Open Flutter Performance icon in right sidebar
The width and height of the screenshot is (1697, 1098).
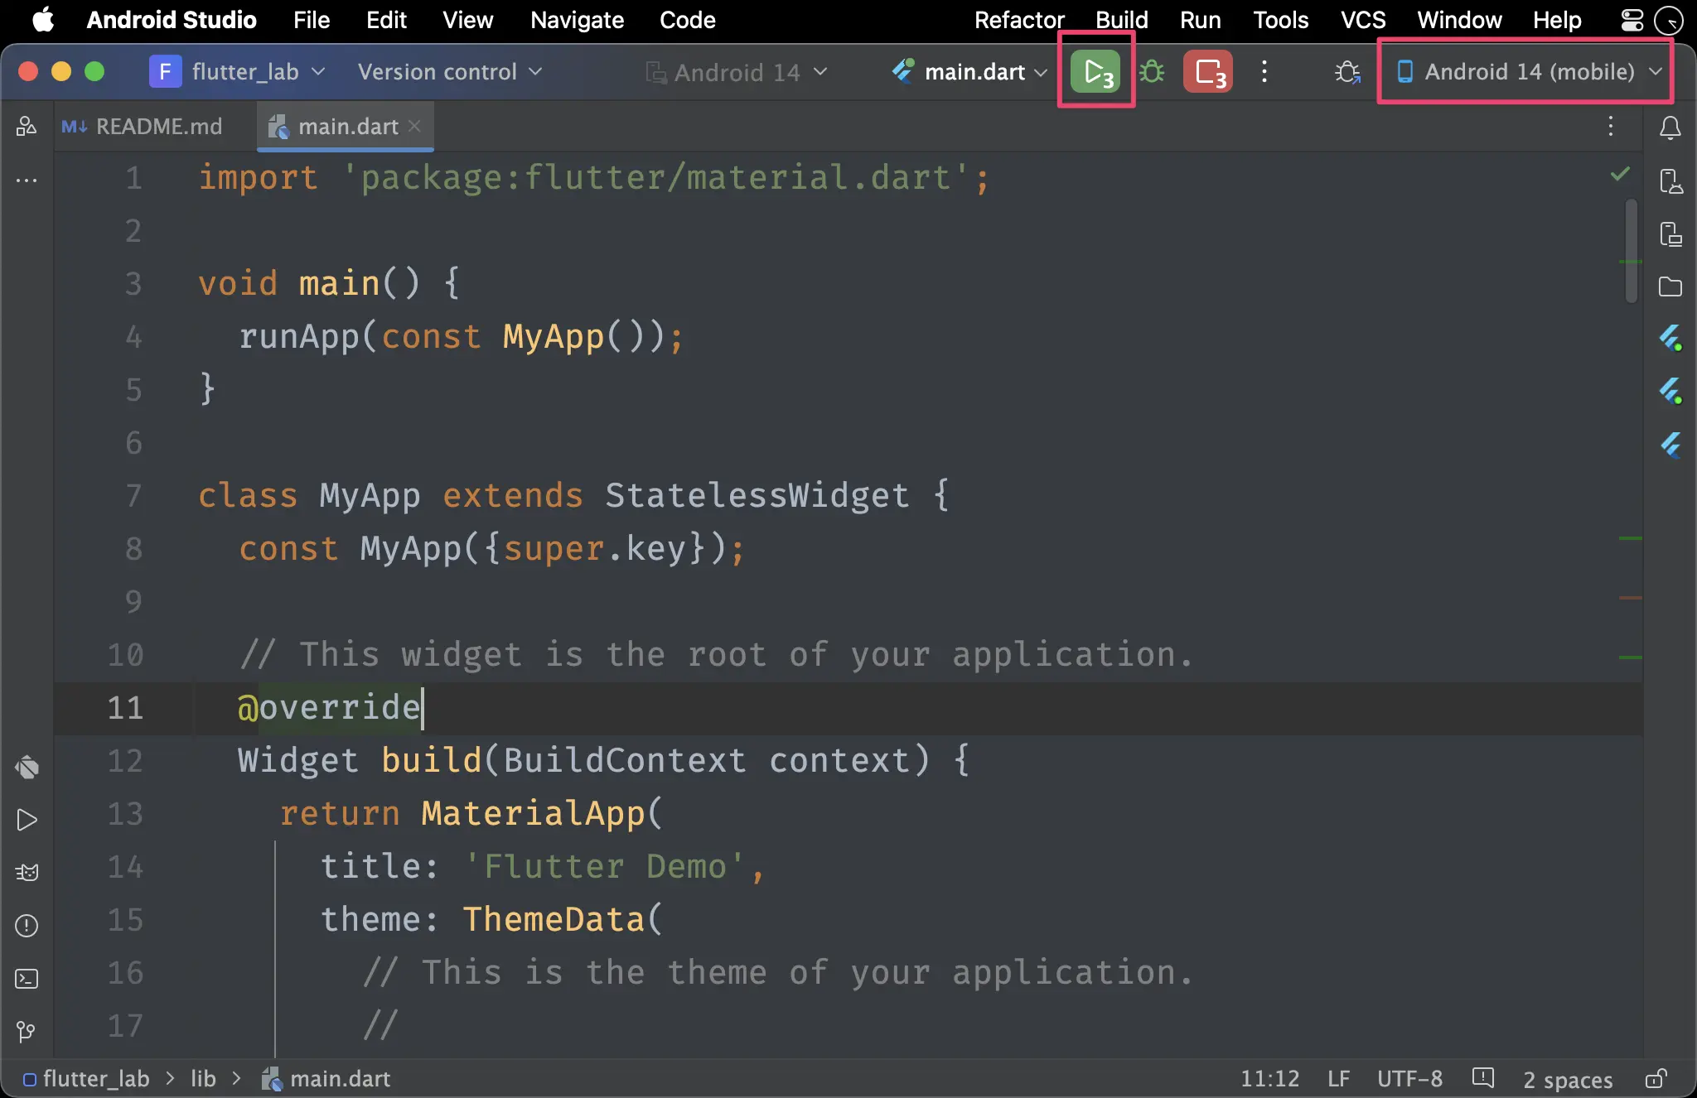[x=1670, y=391]
